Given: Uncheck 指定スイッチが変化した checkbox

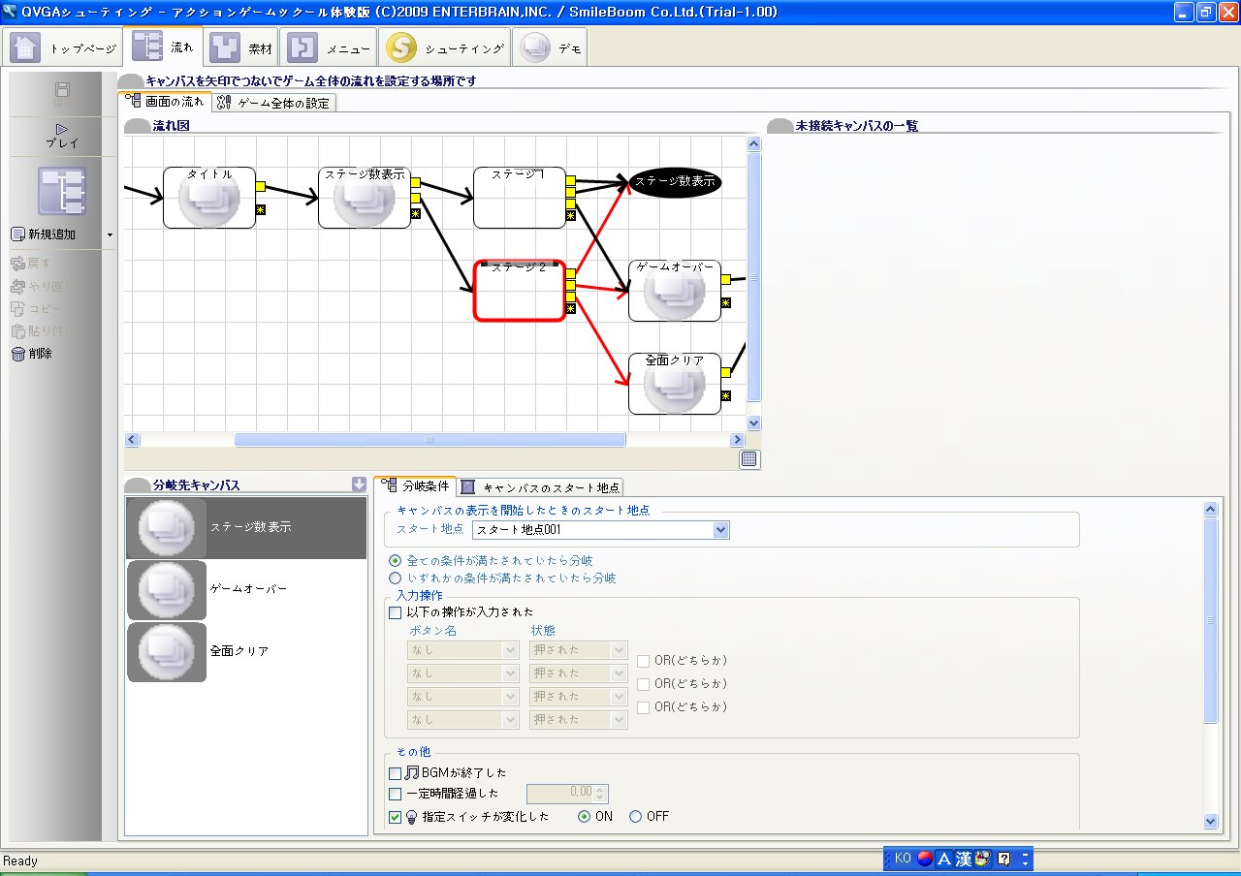Looking at the screenshot, I should click(395, 817).
